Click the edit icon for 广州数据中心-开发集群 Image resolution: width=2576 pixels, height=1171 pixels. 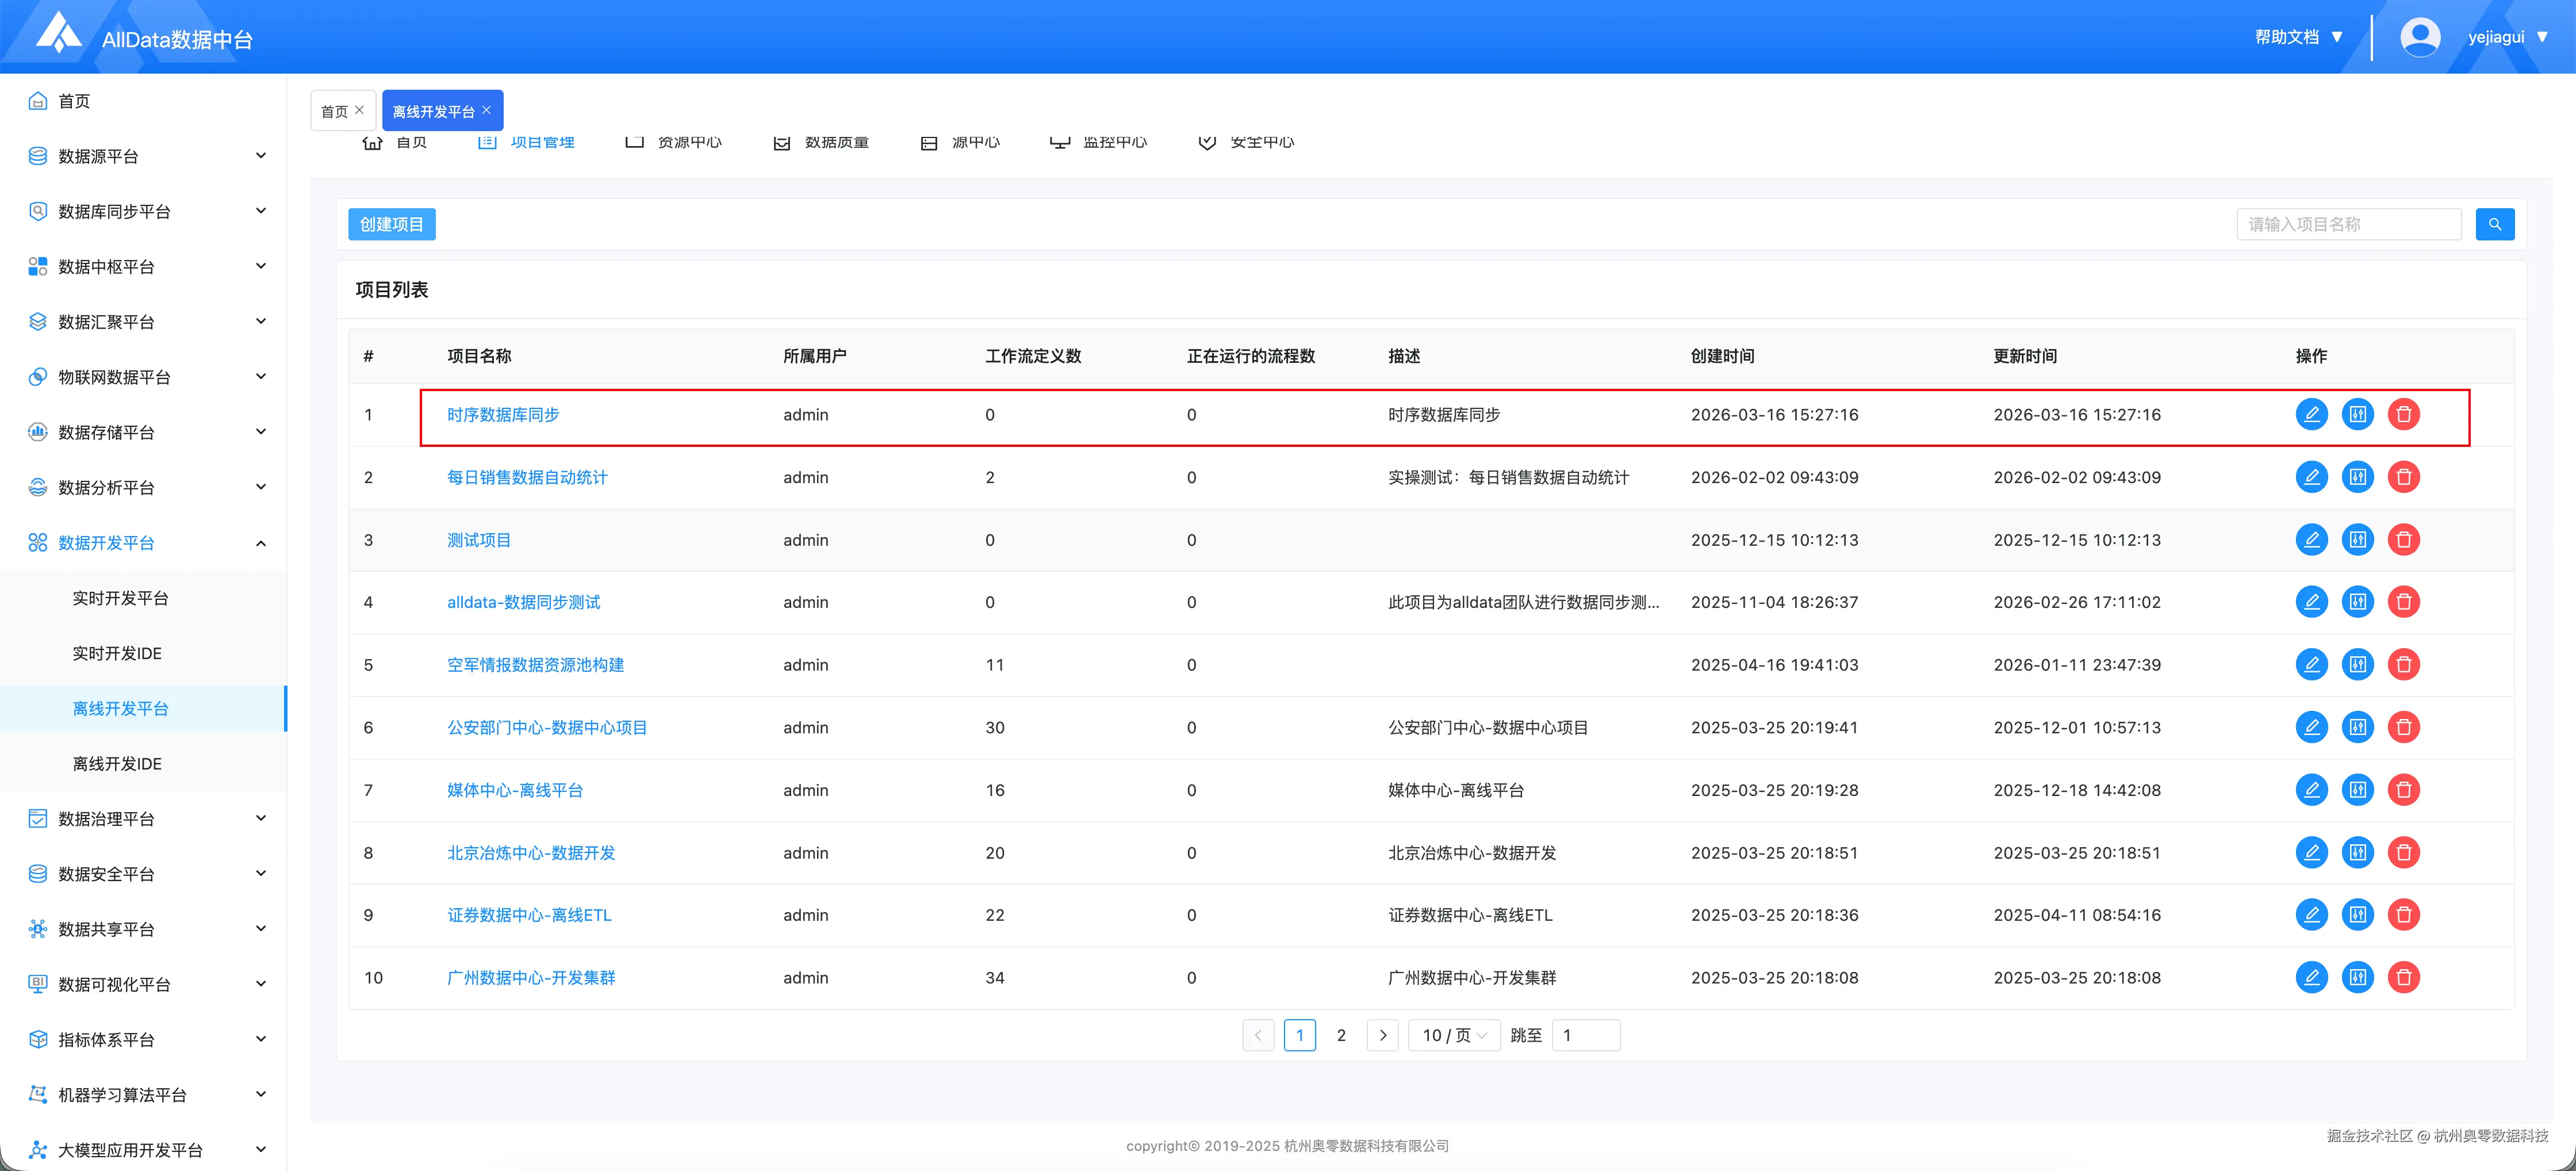click(2311, 977)
